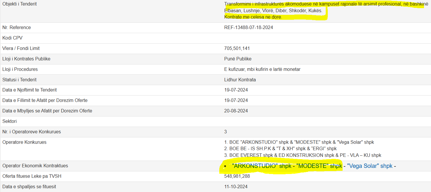Select the contract type "Punë Publike"
The height and width of the screenshot is (192, 431).
click(x=238, y=59)
